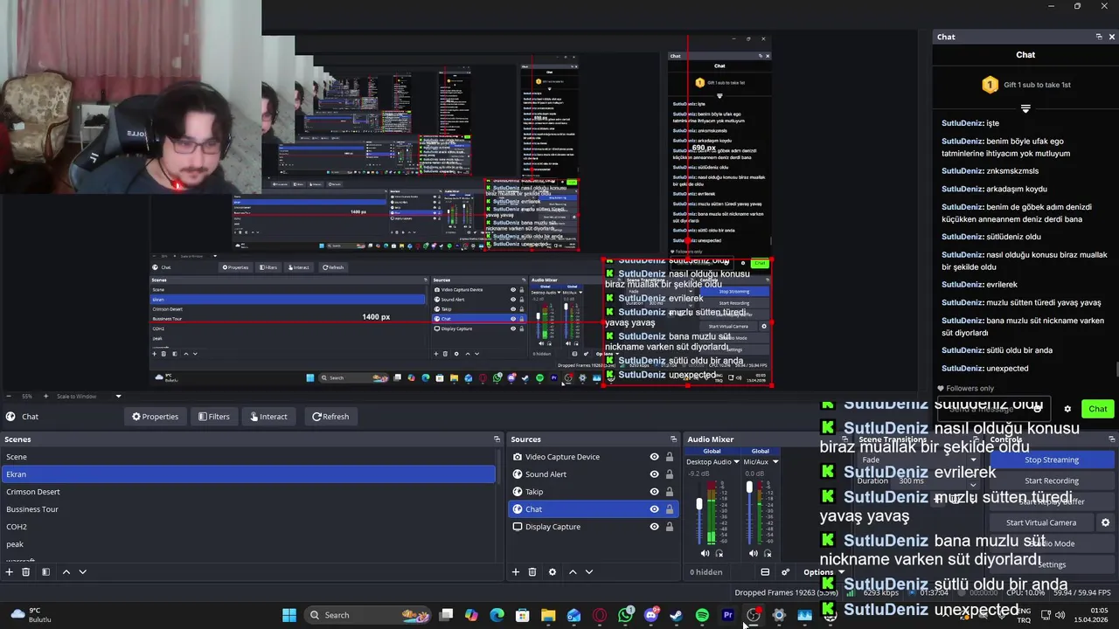Select the Display Capture source
This screenshot has height=629, width=1119.
593,527
